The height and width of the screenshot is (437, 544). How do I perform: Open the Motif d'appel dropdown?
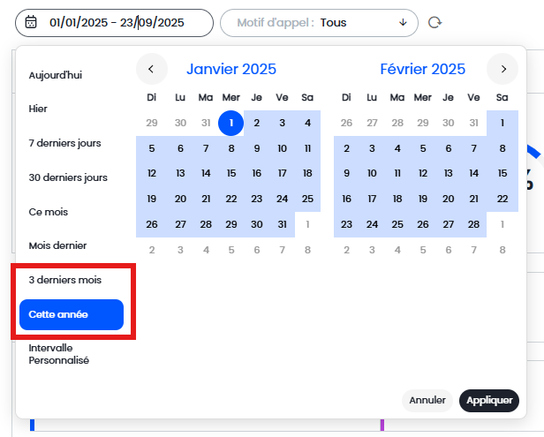(319, 22)
